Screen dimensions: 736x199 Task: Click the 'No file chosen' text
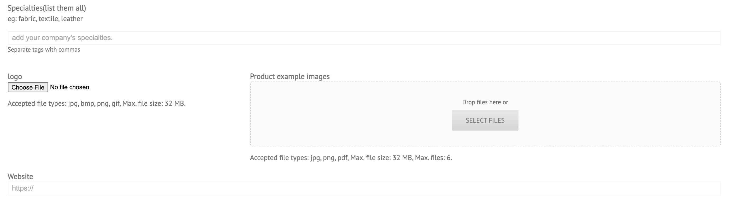(x=69, y=87)
